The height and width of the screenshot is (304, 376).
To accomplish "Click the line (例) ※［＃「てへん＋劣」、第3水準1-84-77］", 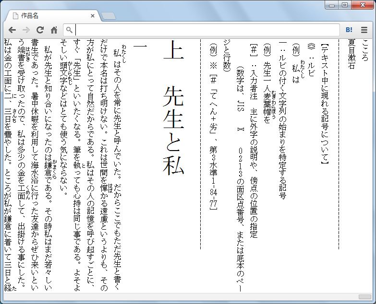I will [213, 127].
